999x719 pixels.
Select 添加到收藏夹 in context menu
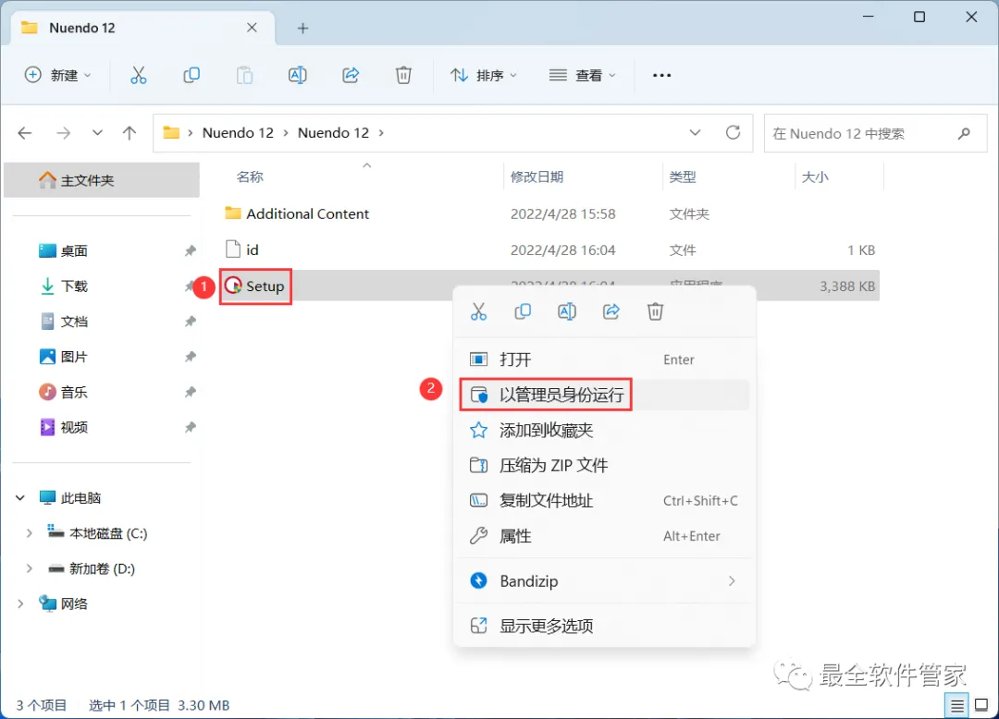coord(604,430)
